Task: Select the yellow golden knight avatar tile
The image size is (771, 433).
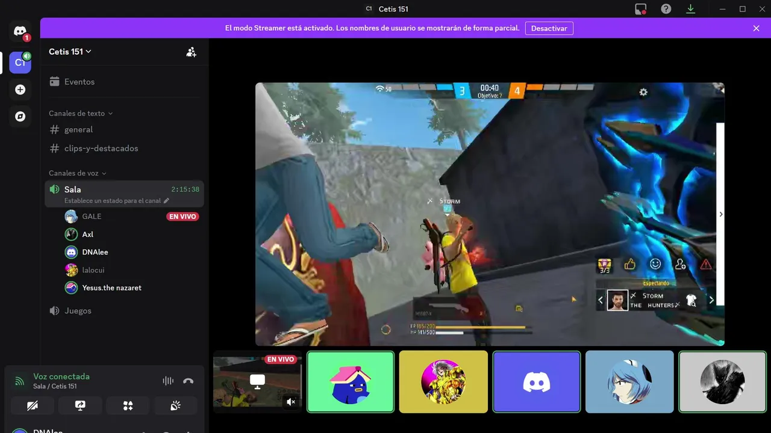Action: coord(443,382)
